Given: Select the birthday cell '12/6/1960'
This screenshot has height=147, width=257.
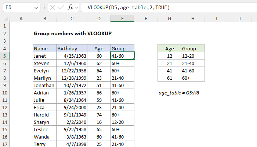Looking at the screenshot, I should [x=72, y=63].
